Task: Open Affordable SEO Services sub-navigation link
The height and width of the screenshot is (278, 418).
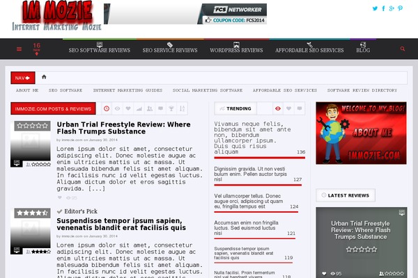Action: tap(285, 90)
